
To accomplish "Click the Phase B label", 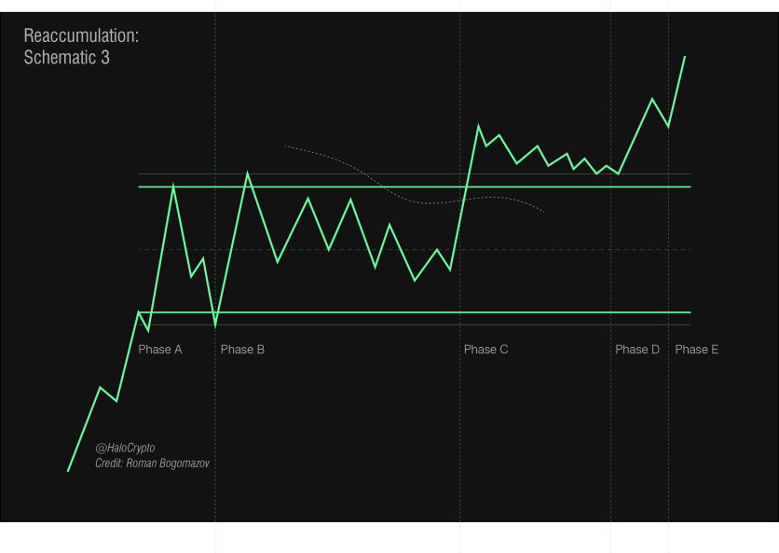I will [242, 350].
